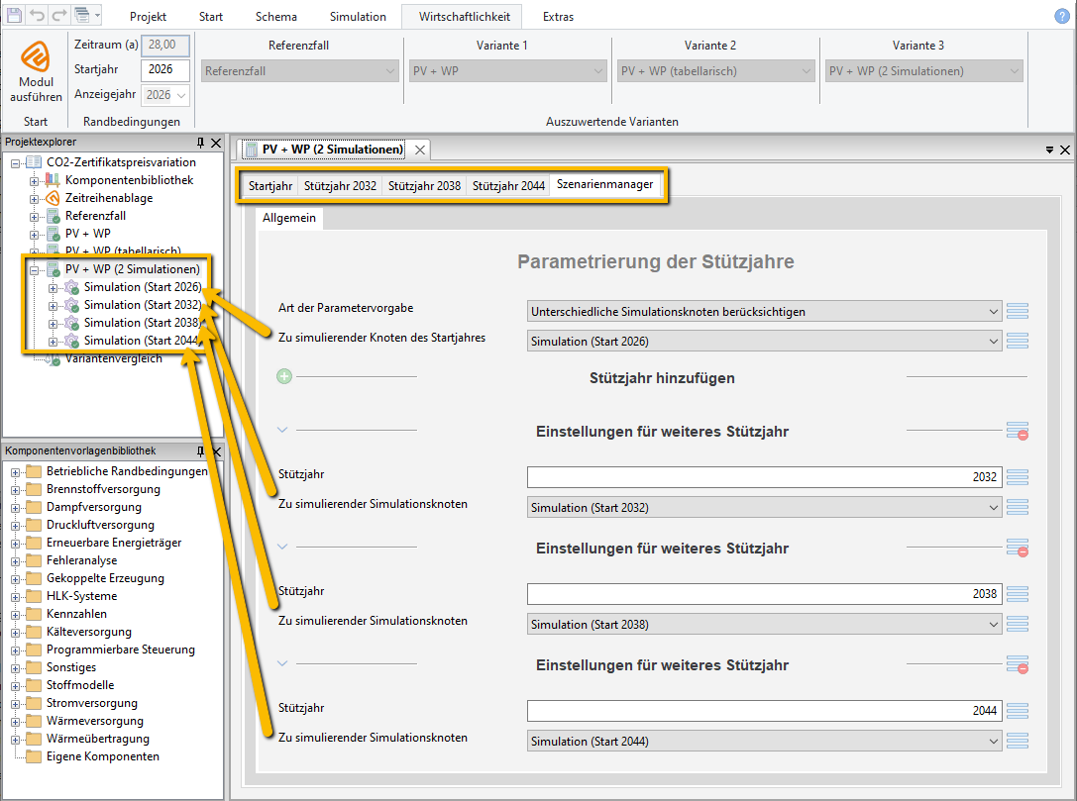
Task: Open the Schema ribbon tab
Action: point(276,17)
